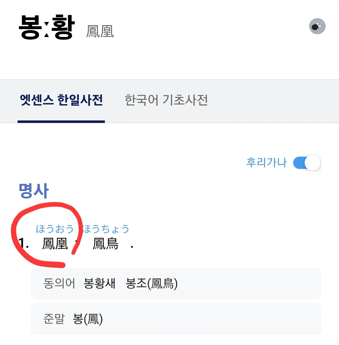Click the gray 鳳凰 hanja next to headword
Viewport: 339px width, 345px height.
point(100,31)
